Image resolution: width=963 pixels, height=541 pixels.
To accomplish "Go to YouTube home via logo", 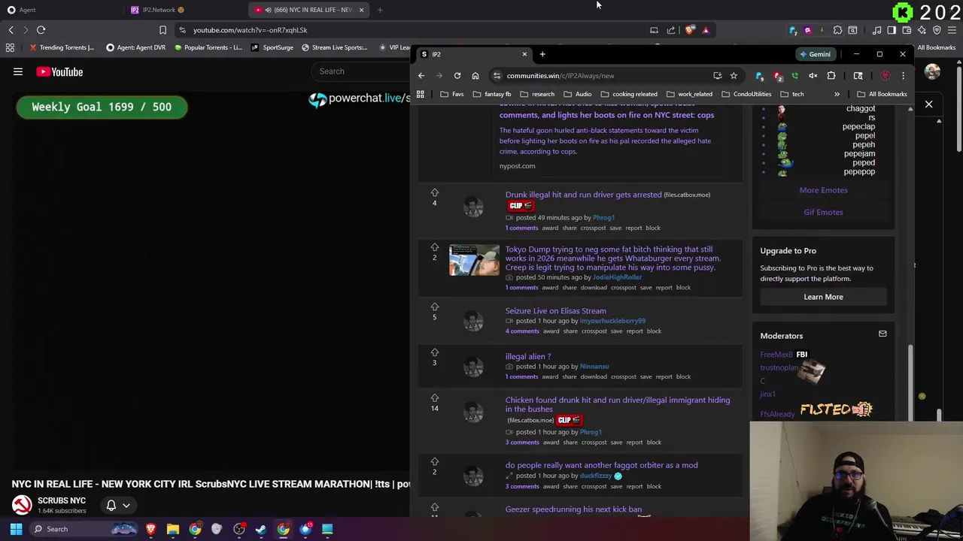I will [59, 71].
